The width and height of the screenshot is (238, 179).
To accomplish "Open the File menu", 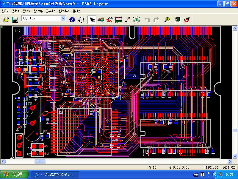I will [5, 11].
